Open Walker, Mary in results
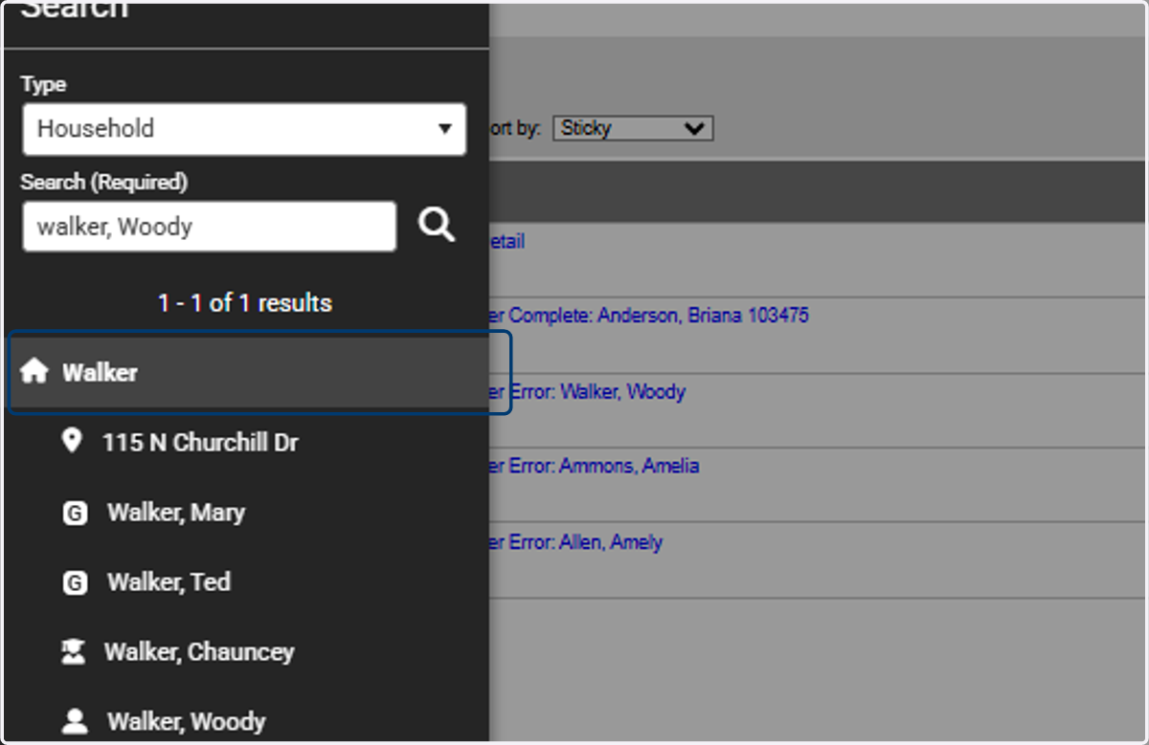 [176, 513]
